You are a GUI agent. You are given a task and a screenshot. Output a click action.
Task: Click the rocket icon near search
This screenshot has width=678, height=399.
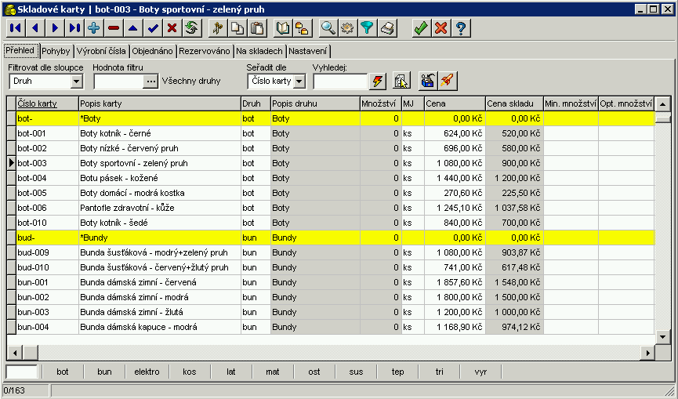[447, 81]
